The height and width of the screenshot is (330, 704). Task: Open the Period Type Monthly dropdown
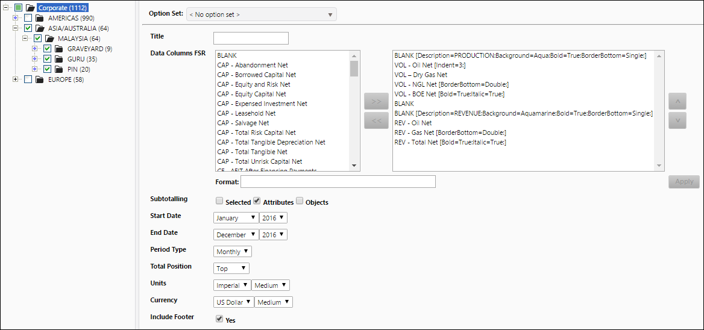[233, 252]
